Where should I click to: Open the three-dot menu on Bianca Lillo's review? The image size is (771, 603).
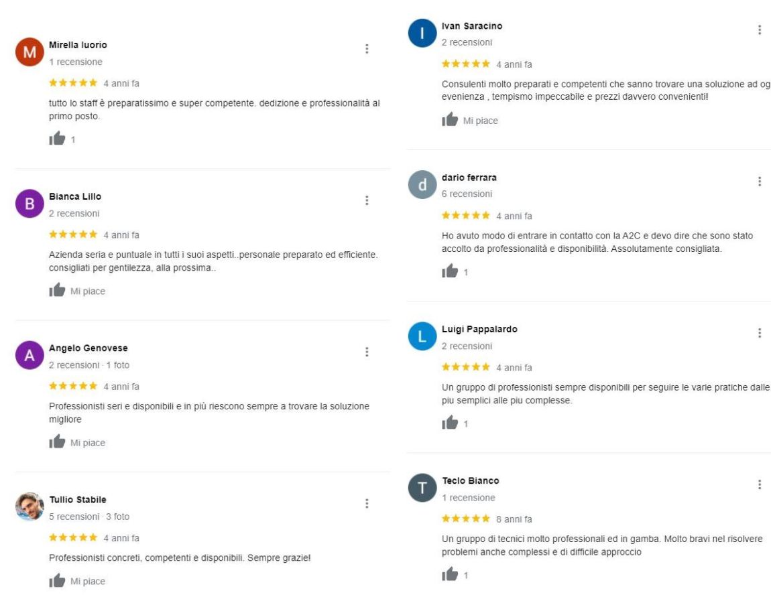[367, 199]
